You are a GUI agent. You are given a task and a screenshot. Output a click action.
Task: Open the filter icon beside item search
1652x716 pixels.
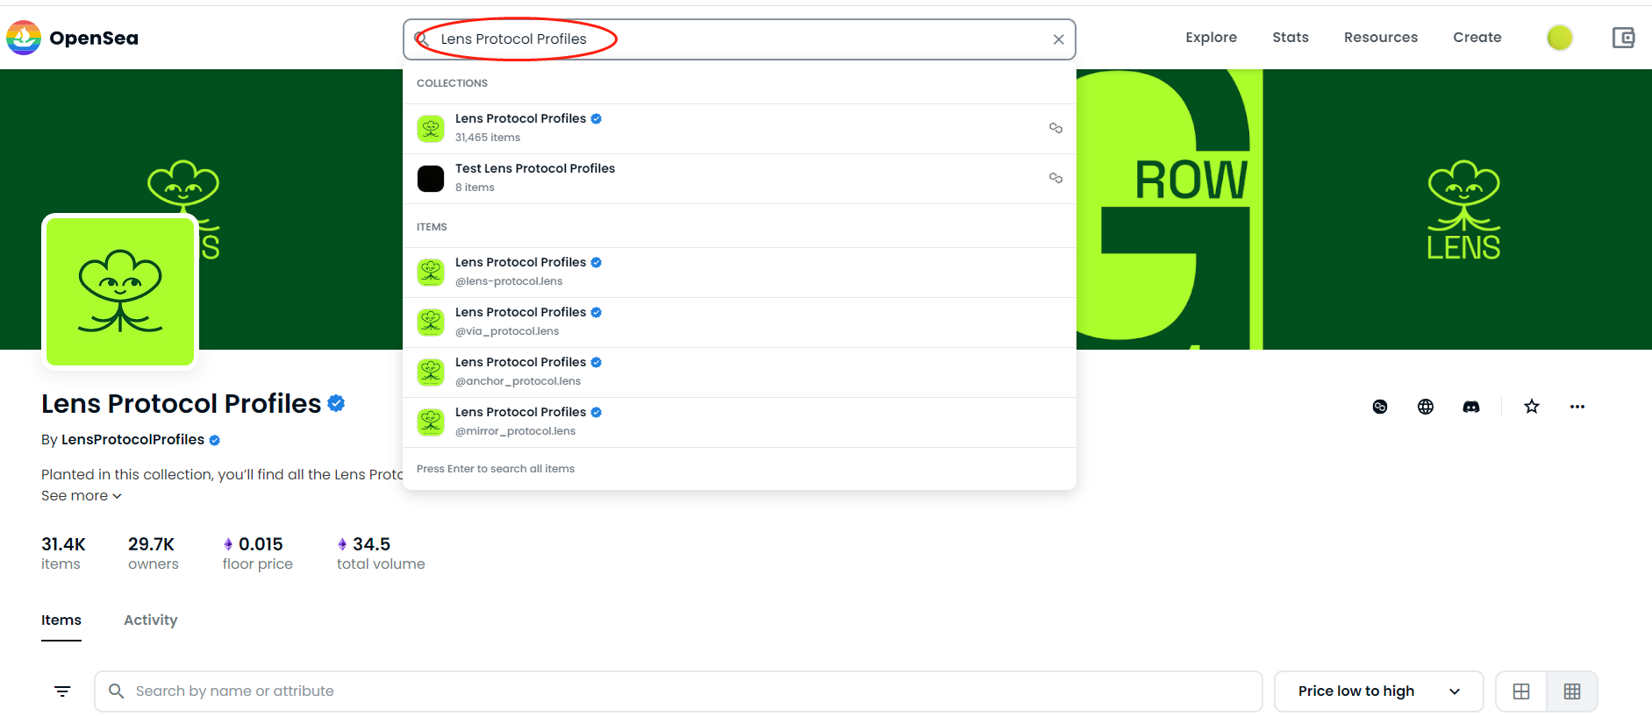point(62,691)
